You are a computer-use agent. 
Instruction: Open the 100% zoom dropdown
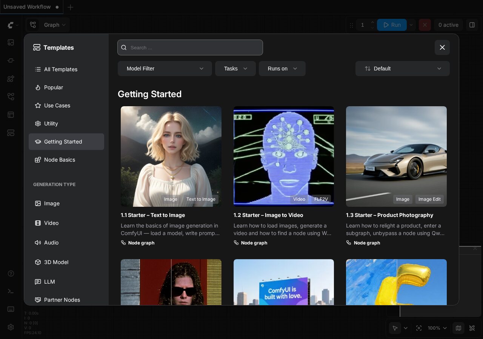(x=437, y=328)
